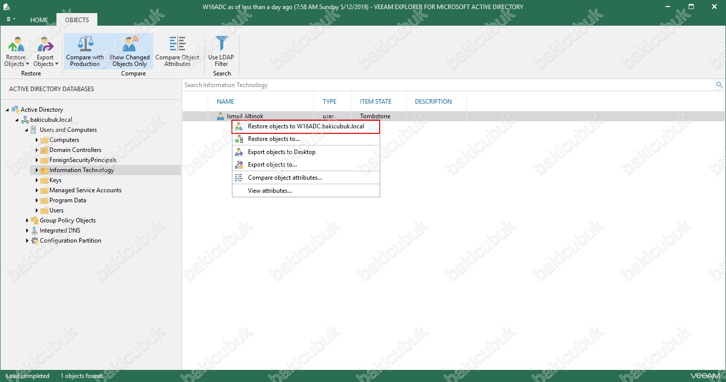Screen dimensions: 726x382
Task: Collapse the Active Directory root node
Action: tap(8, 110)
